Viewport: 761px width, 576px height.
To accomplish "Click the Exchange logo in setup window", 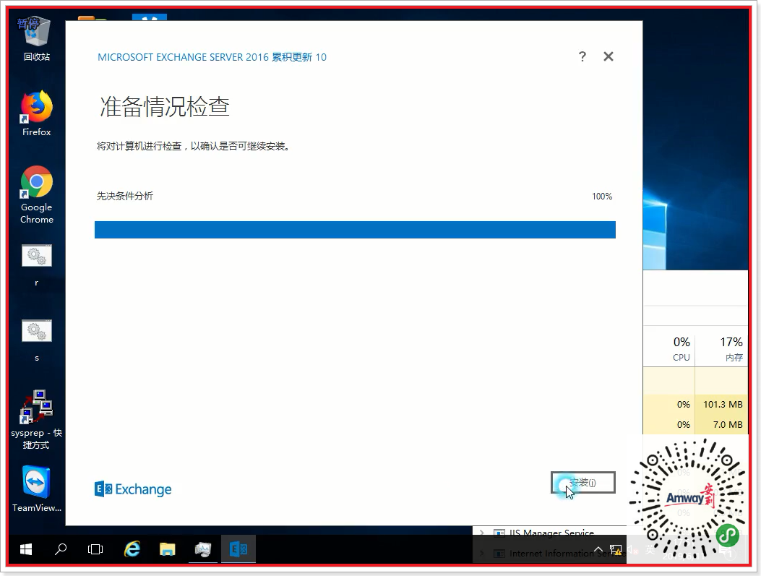I will click(x=133, y=489).
